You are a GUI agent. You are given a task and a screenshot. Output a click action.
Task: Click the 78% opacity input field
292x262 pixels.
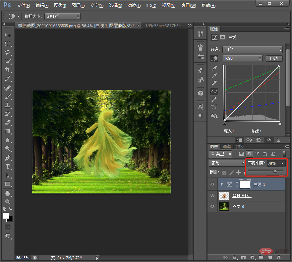point(272,163)
